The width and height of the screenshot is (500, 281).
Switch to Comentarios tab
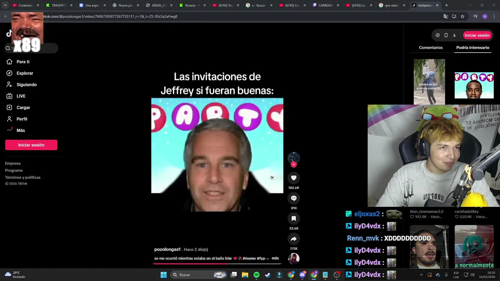coord(431,48)
